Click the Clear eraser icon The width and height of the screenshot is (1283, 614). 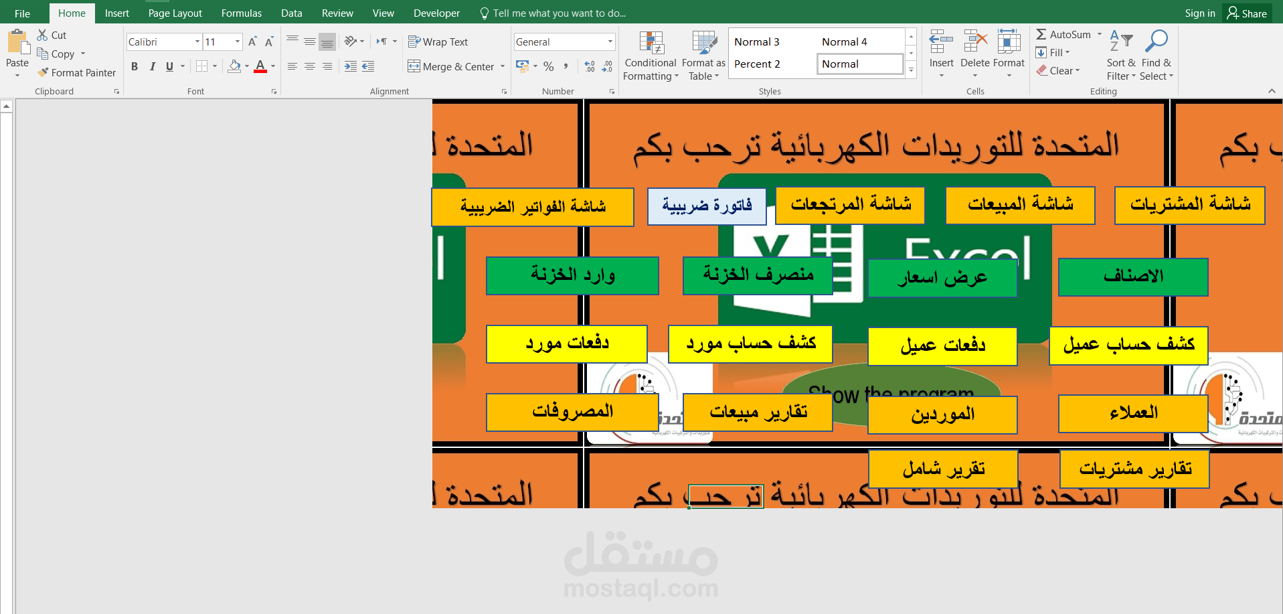pos(1041,70)
